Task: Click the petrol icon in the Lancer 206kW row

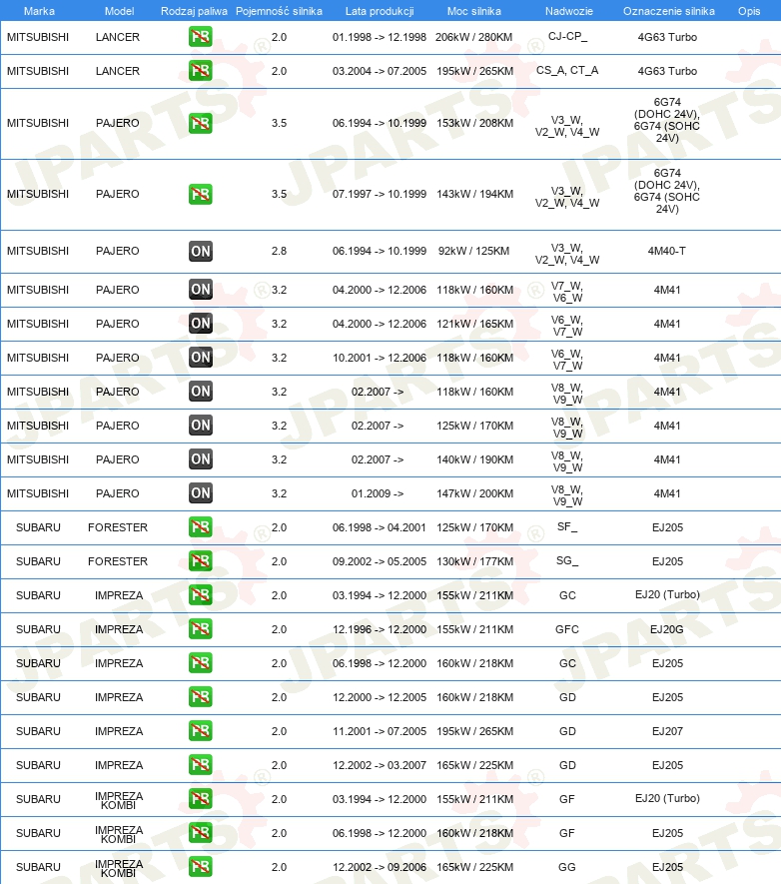Action: point(201,37)
